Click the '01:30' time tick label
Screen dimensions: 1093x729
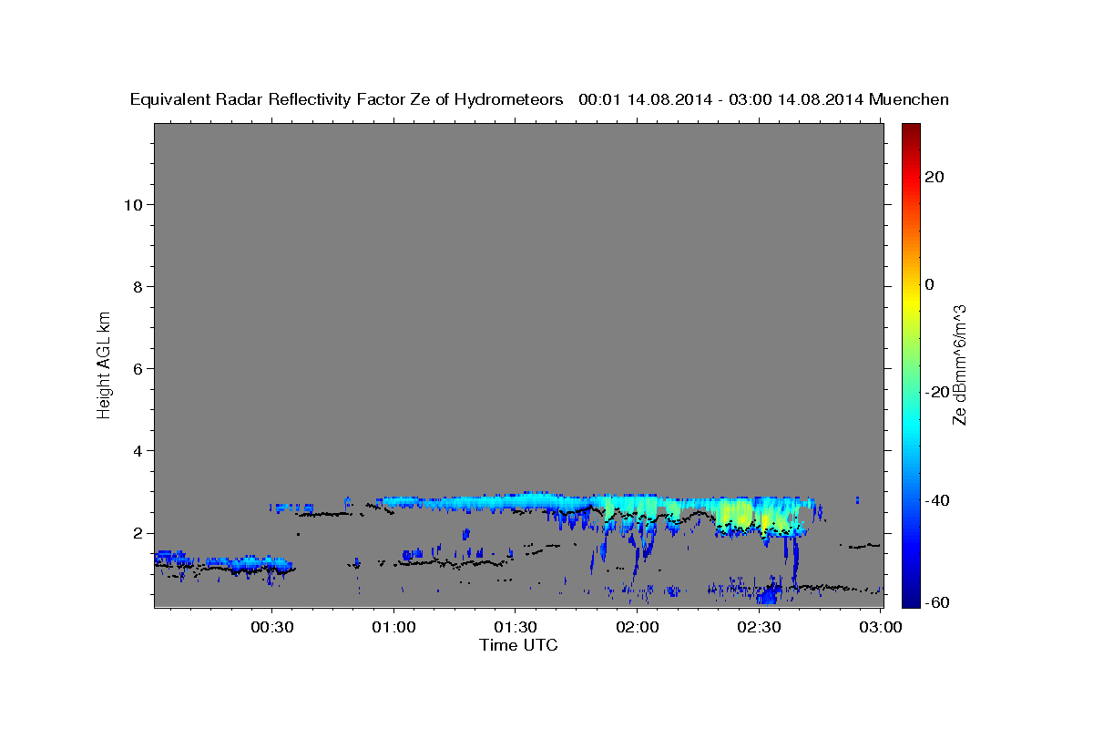point(516,627)
